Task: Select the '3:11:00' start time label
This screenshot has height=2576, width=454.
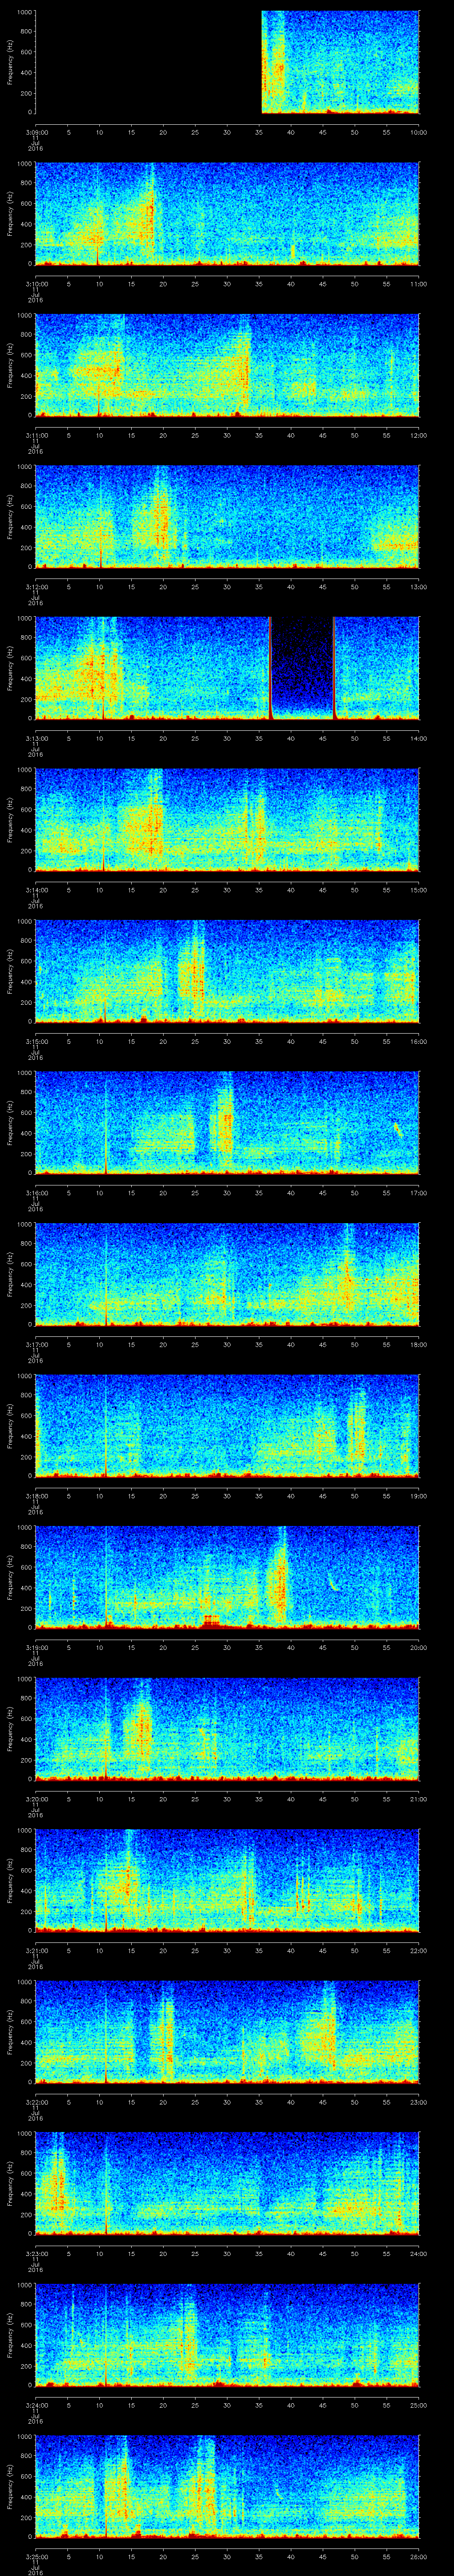Action: point(36,435)
